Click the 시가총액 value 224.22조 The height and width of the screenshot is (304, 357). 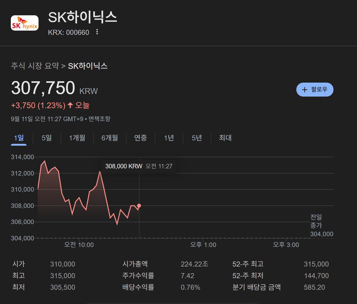click(194, 264)
